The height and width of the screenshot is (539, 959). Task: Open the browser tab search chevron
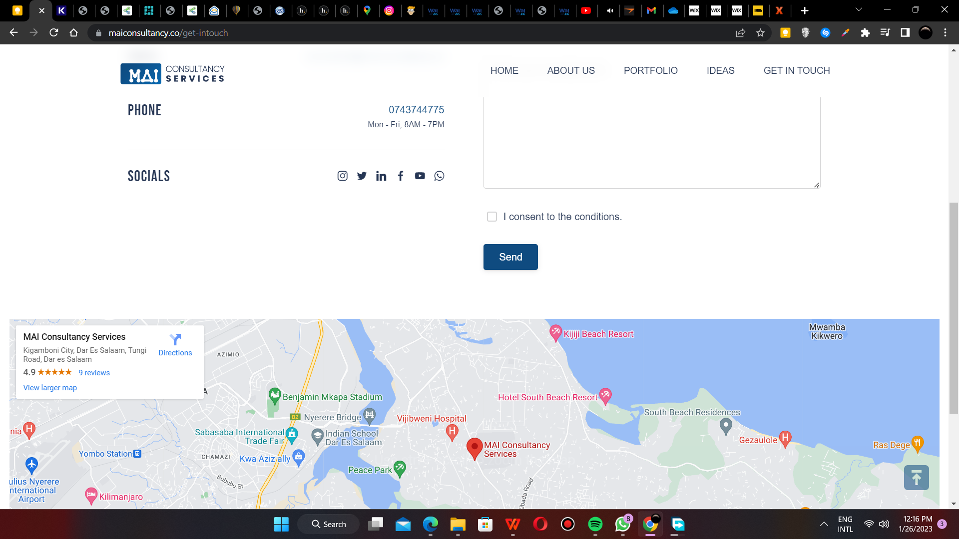(859, 9)
